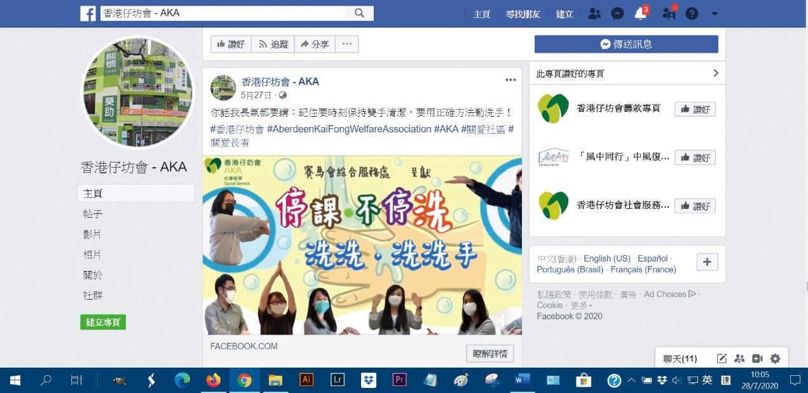Open the Messenger icon in top bar
The height and width of the screenshot is (393, 808).
617,13
